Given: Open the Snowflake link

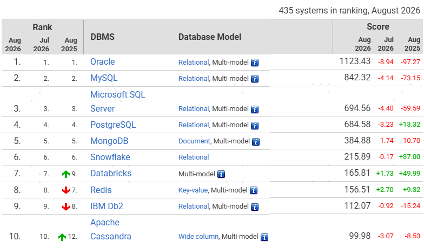Looking at the screenshot, I should pyautogui.click(x=110, y=157).
